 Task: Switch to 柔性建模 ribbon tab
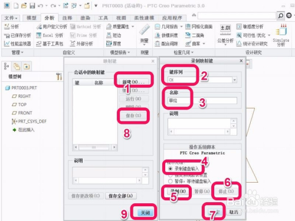point(144,18)
